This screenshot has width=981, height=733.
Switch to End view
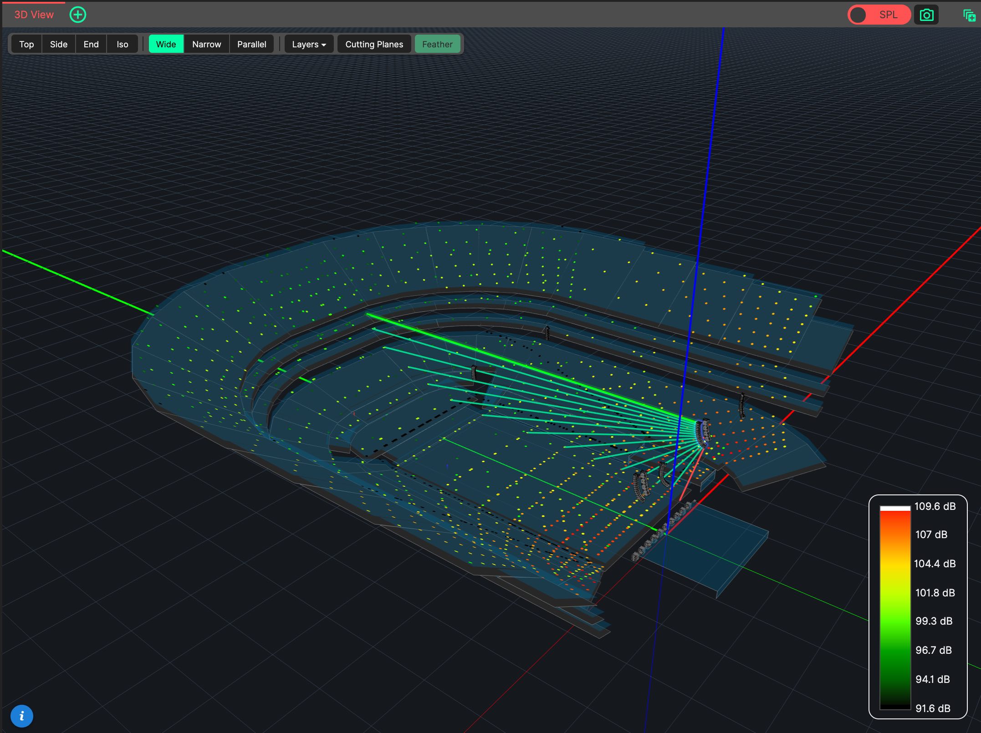click(91, 44)
